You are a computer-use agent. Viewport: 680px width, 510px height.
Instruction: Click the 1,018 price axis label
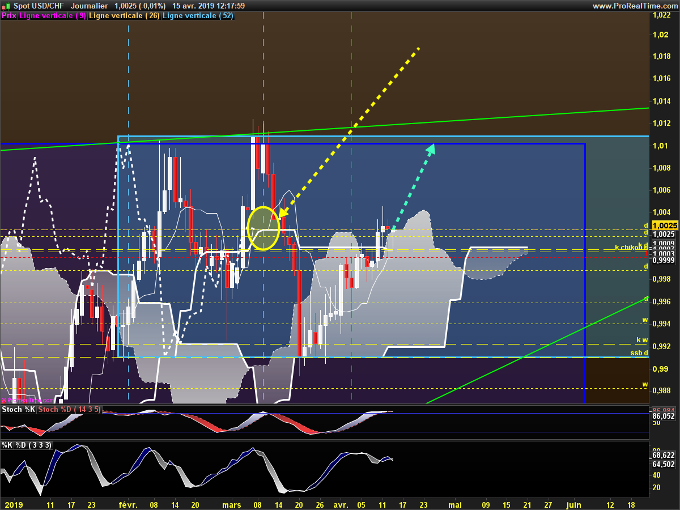[661, 56]
